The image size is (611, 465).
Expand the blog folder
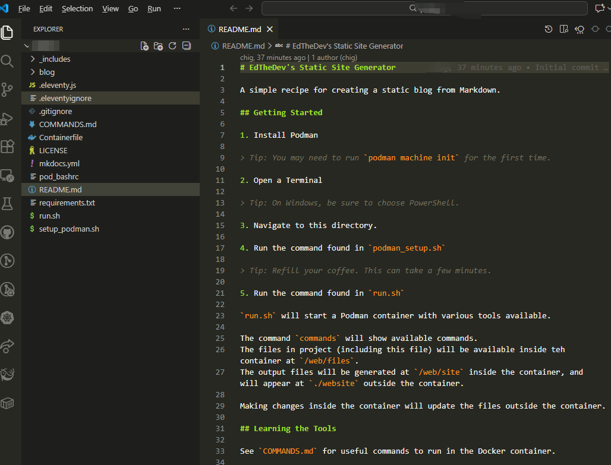(x=33, y=72)
